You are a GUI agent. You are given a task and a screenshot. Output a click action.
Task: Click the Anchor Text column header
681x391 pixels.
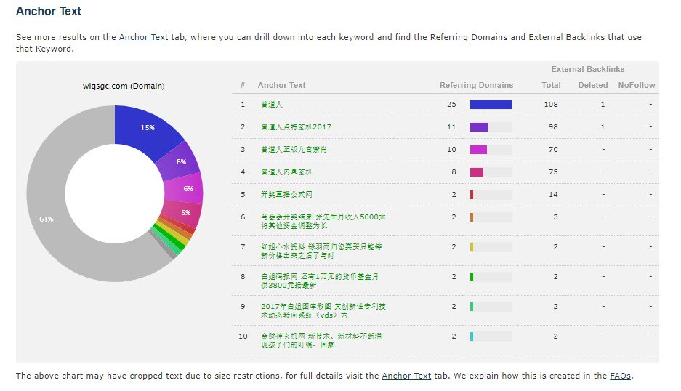pyautogui.click(x=281, y=85)
